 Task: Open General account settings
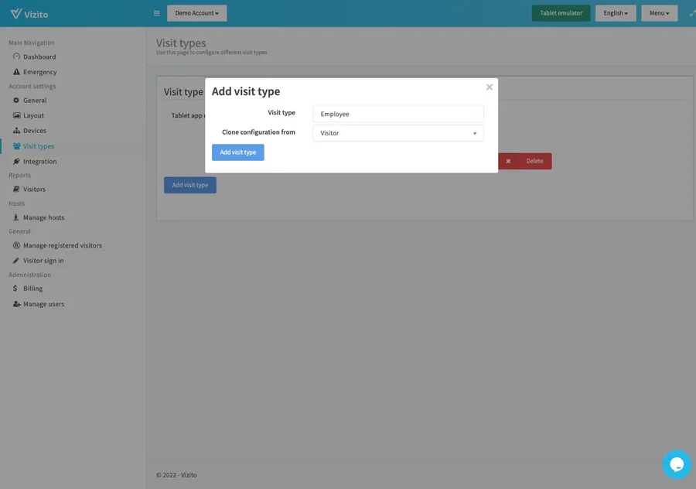pos(16,100)
